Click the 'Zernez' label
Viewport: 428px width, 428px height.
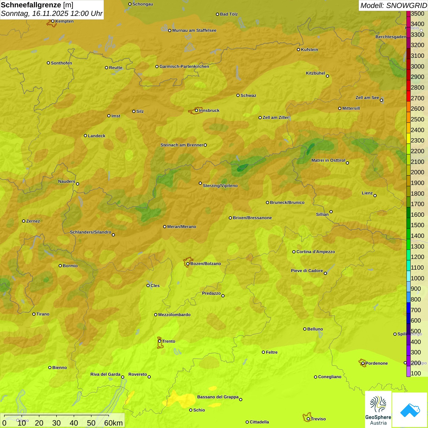[x=33, y=221]
